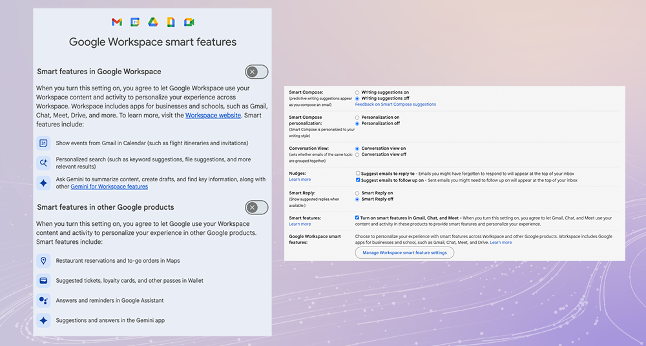Turn on Smart features in other Google products
Image resolution: width=646 pixels, height=346 pixels.
click(x=256, y=207)
